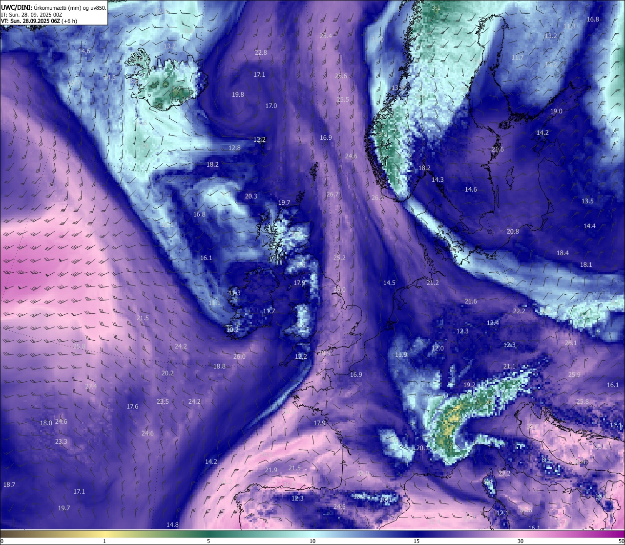Select the 18.8 value southwest of Ireland
Image resolution: width=625 pixels, height=545 pixels.
point(219,367)
